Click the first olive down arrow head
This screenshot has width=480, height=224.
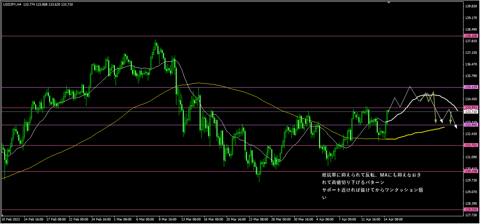coord(436,121)
